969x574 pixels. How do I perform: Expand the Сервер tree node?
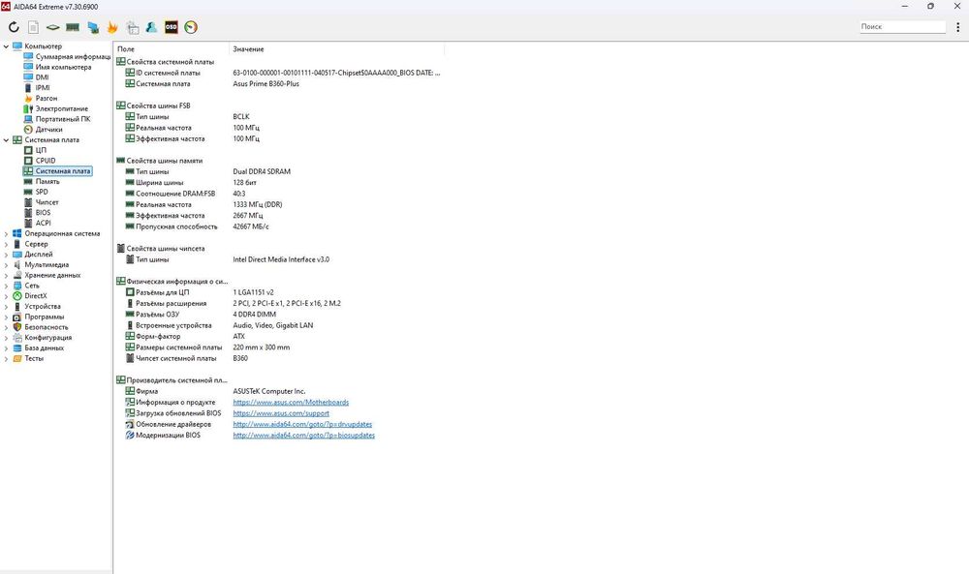click(6, 245)
